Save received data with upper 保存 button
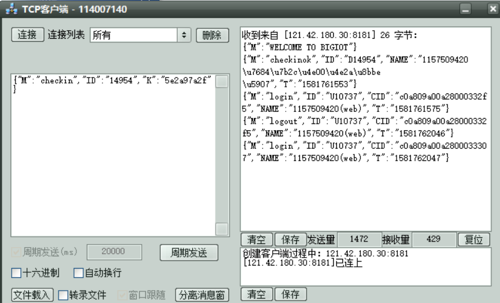 coord(289,240)
